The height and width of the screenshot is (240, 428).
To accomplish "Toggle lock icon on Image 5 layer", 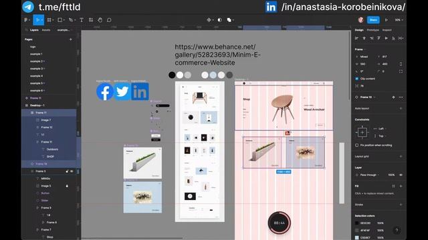I will [x=67, y=186].
